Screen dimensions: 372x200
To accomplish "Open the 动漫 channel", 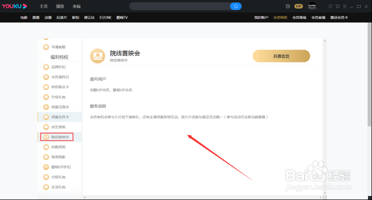I will (48, 17).
